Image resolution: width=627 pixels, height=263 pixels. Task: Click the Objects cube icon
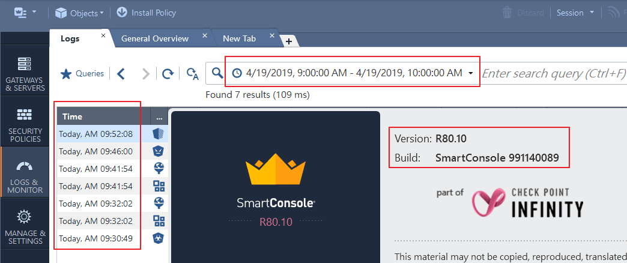(61, 13)
